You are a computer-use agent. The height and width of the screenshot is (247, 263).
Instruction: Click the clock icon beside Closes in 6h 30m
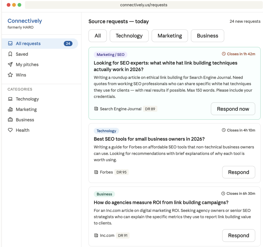point(223,194)
